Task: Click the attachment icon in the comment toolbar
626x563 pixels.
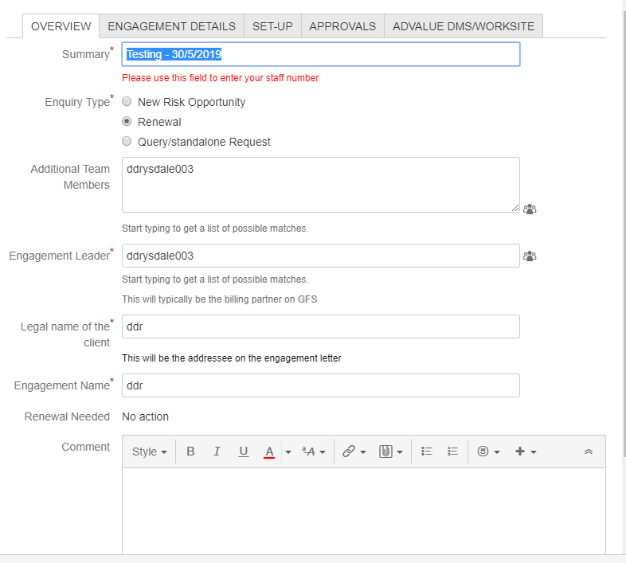Action: (x=385, y=452)
